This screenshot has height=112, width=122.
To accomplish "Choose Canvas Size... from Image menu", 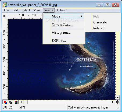I will pyautogui.click(x=64, y=24).
